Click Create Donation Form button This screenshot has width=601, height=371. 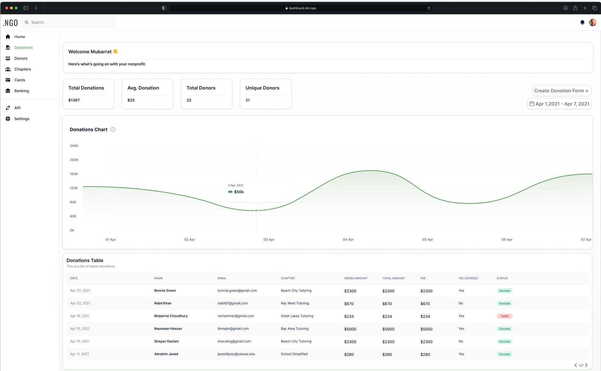(x=561, y=91)
